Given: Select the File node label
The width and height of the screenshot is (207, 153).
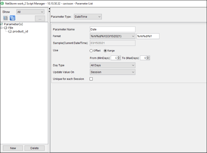Looking at the screenshot, I should click(11, 28).
